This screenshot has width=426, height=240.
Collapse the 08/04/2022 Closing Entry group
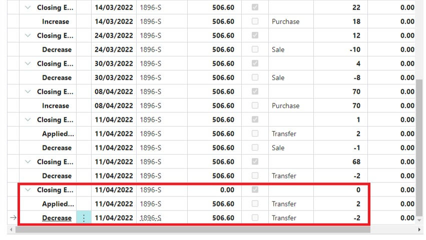click(28, 92)
